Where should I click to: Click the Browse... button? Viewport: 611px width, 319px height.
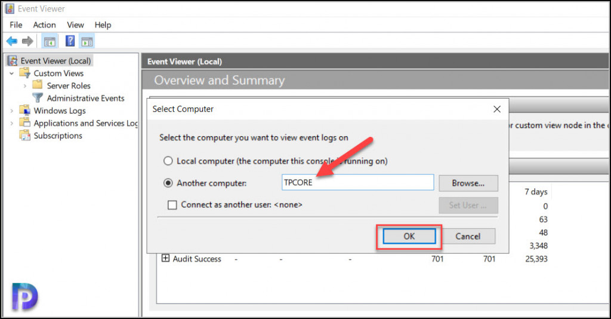pos(468,183)
